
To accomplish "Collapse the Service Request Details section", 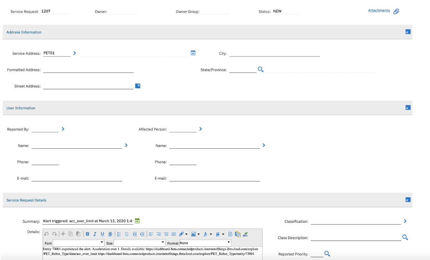I will coord(408,200).
